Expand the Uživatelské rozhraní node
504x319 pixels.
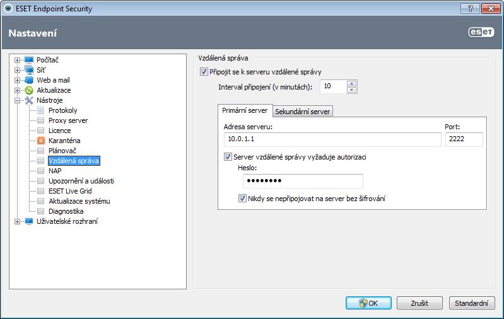(x=18, y=222)
